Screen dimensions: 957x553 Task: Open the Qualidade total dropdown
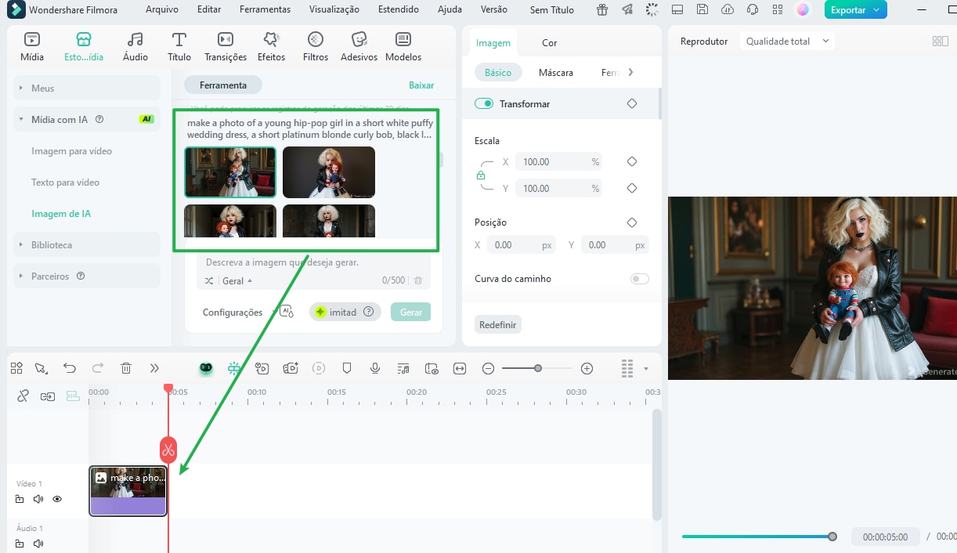pyautogui.click(x=787, y=42)
